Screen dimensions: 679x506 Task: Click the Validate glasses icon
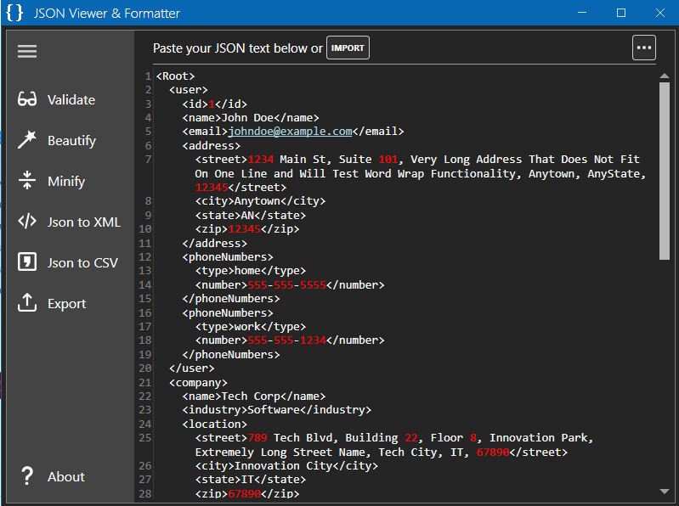click(x=27, y=99)
